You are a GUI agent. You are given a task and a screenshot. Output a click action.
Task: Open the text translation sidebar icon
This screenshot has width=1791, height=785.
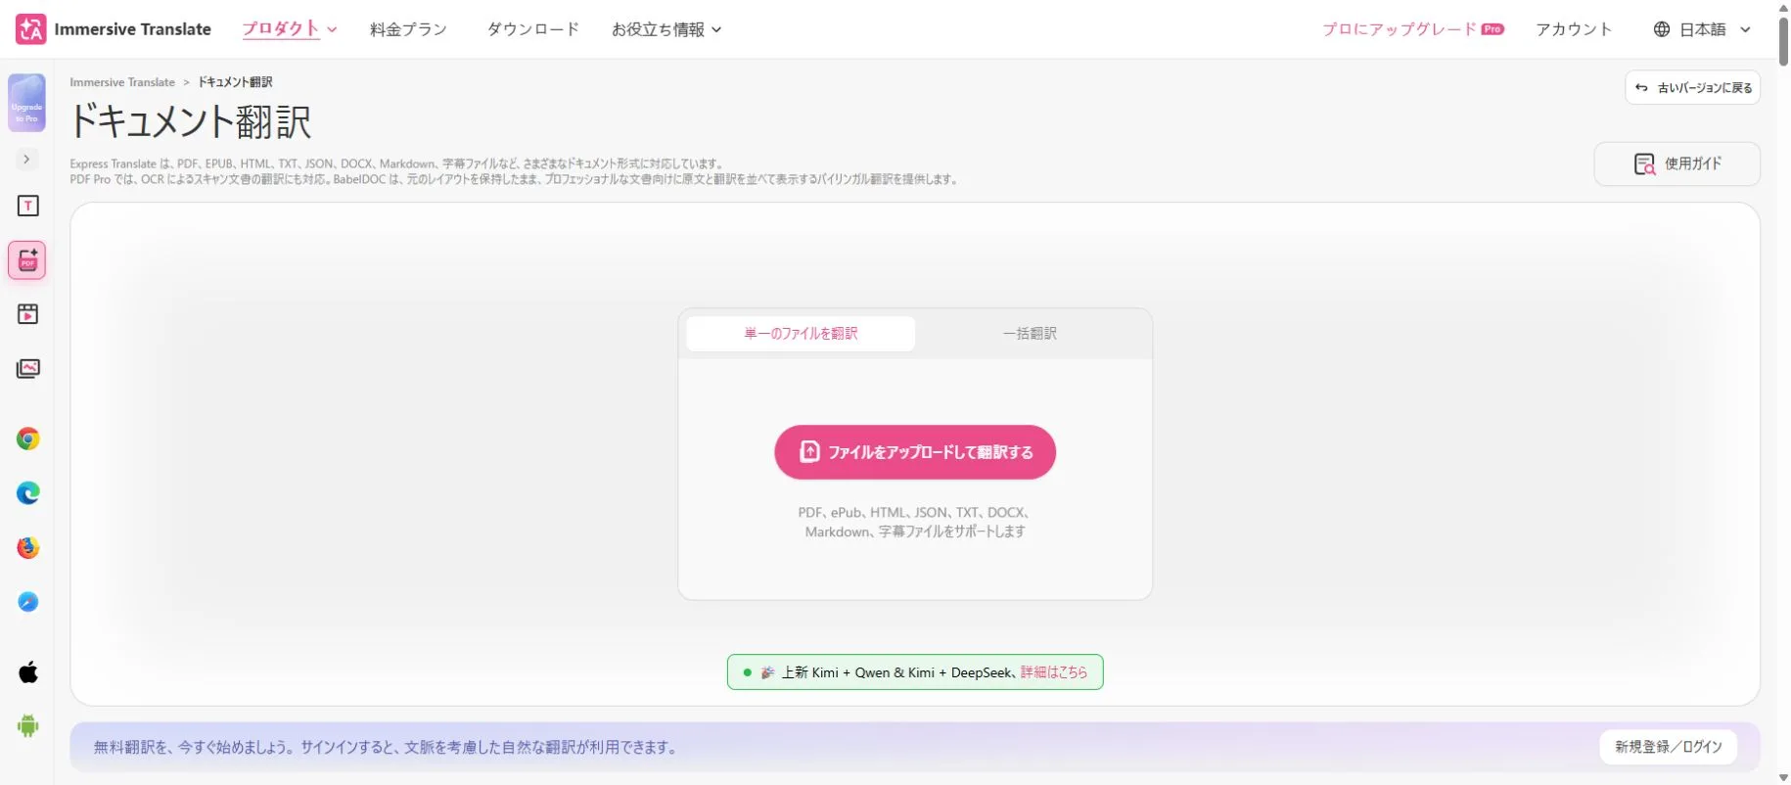click(x=27, y=206)
